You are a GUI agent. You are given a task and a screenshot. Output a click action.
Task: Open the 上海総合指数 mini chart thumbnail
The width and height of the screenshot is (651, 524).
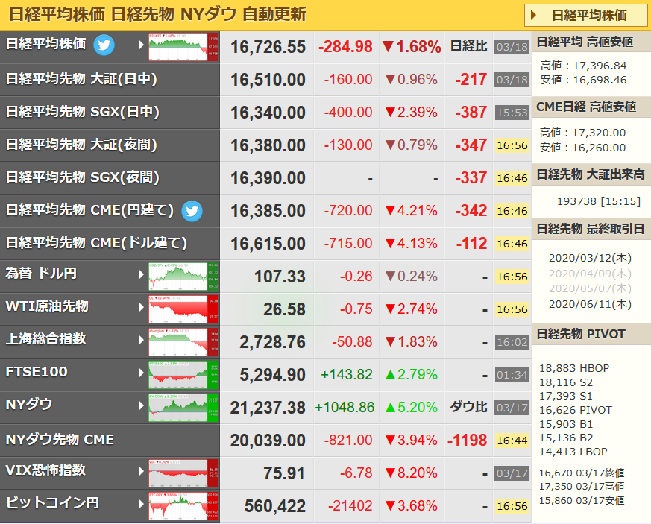[x=183, y=342]
